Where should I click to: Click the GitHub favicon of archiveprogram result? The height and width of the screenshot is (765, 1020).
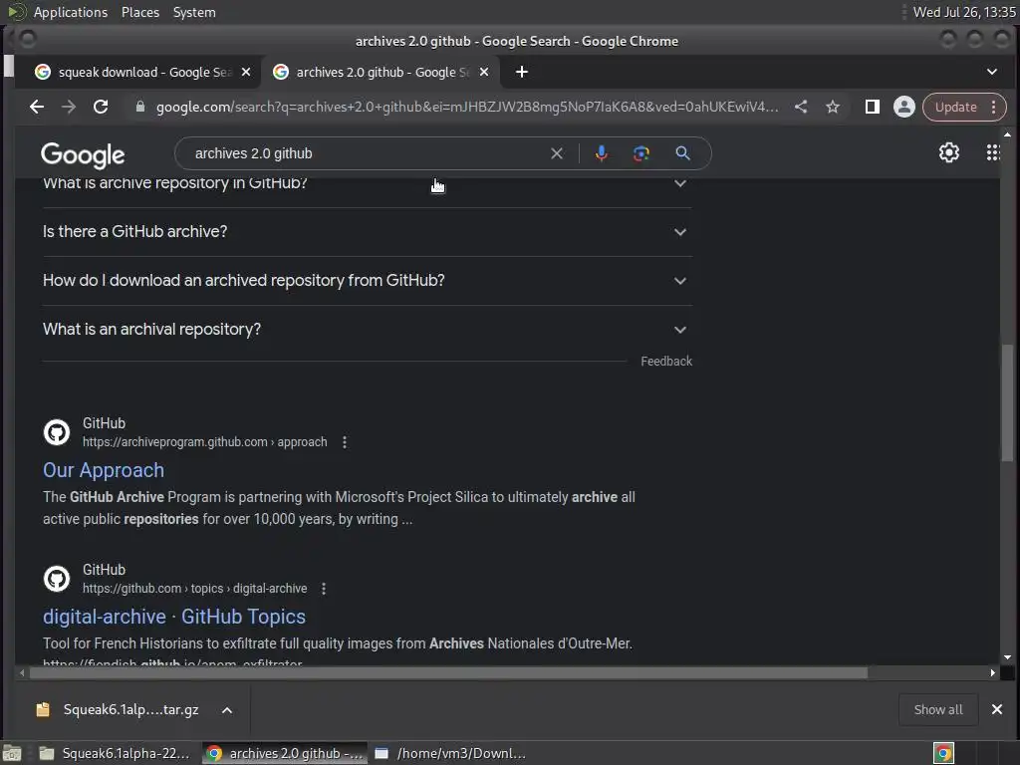pos(57,432)
